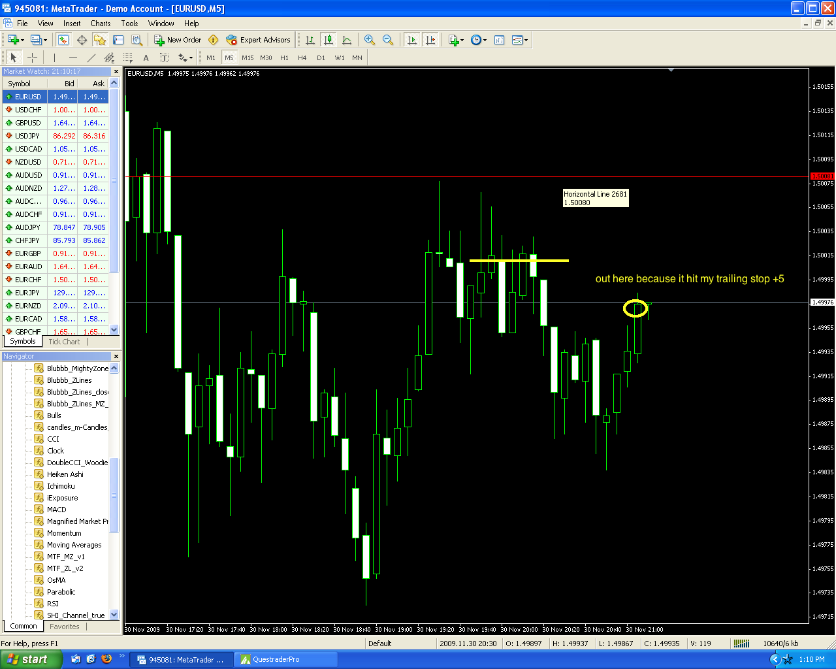Image resolution: width=836 pixels, height=669 pixels.
Task: Select the Vertical Line drawing tool
Action: (x=54, y=57)
